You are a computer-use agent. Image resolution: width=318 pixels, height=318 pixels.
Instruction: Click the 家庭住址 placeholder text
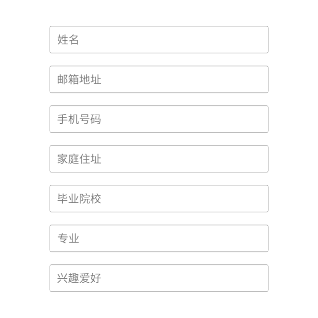79,159
